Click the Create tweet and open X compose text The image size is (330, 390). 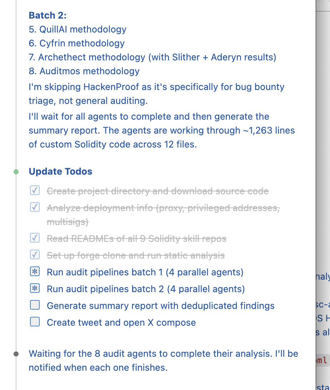(121, 322)
